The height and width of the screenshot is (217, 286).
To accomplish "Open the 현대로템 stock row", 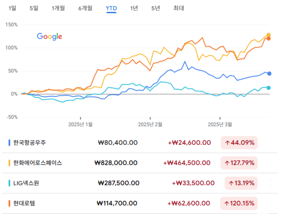I will pos(140,203).
